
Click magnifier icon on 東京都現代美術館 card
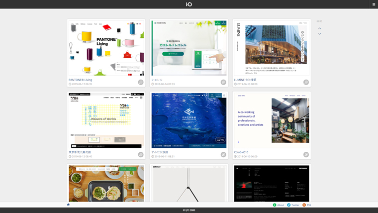pos(141,155)
